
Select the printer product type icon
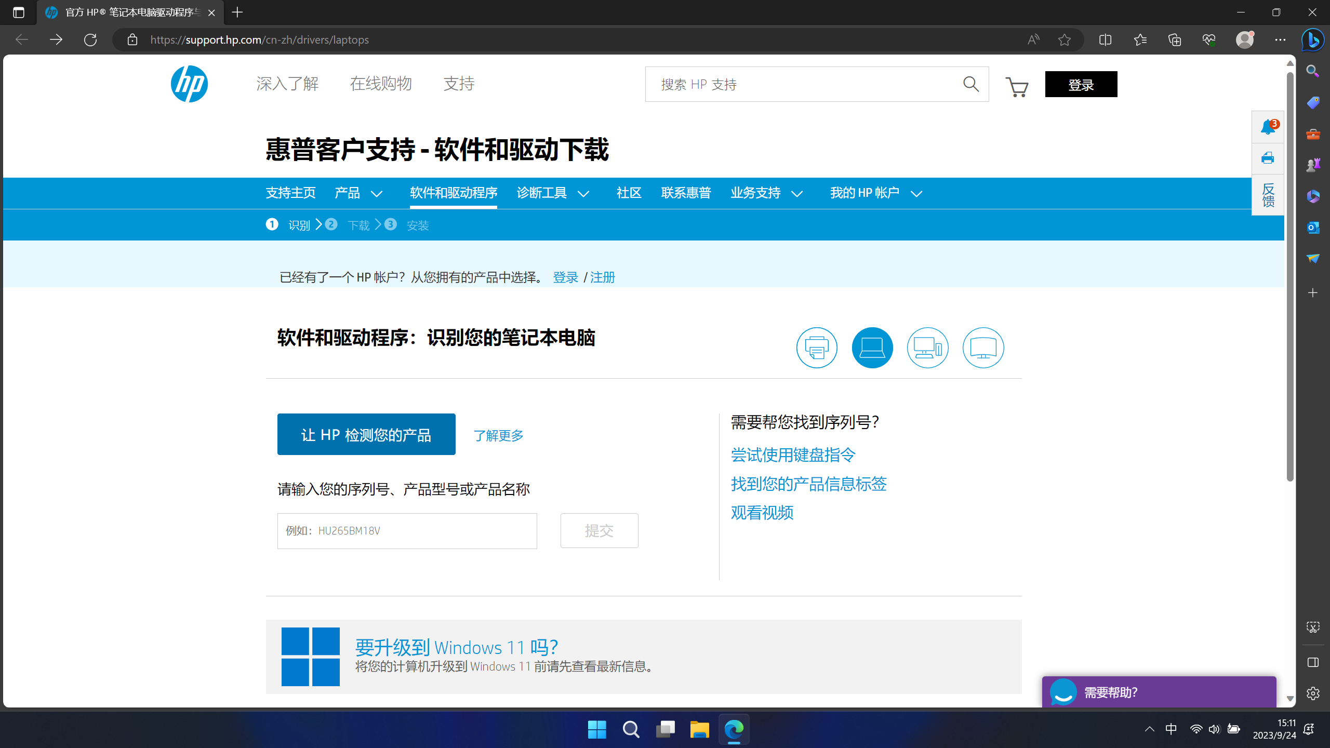click(817, 348)
